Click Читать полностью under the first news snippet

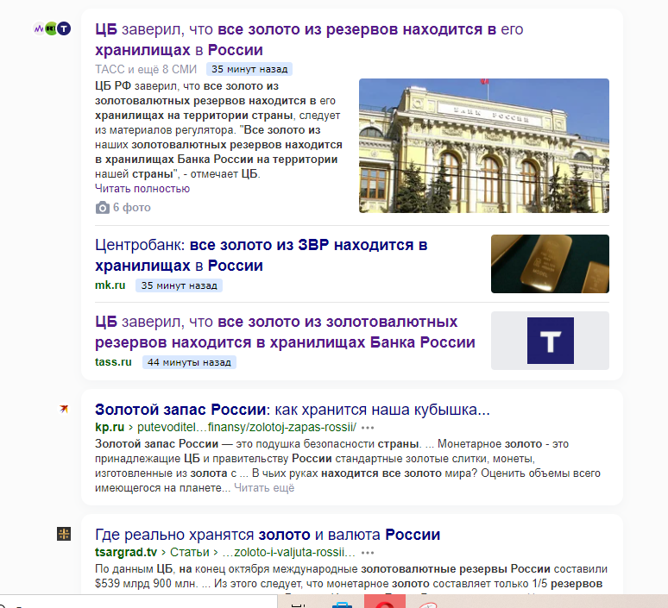(142, 189)
